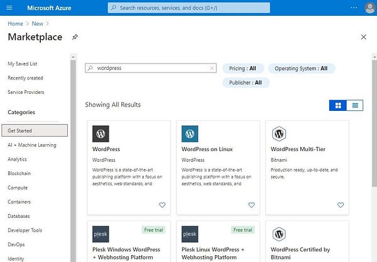Click the sidebar scroll-up arrow
Viewport: 377px width, 262px height.
(73, 57)
